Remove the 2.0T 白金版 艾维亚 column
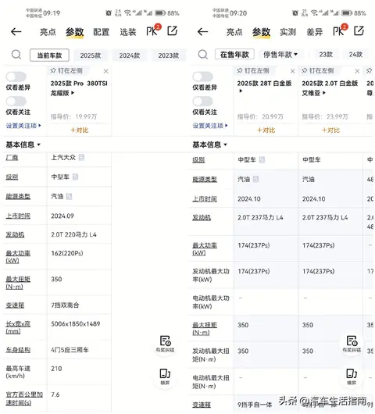Image resolution: width=375 pixels, height=414 pixels. tap(357, 71)
